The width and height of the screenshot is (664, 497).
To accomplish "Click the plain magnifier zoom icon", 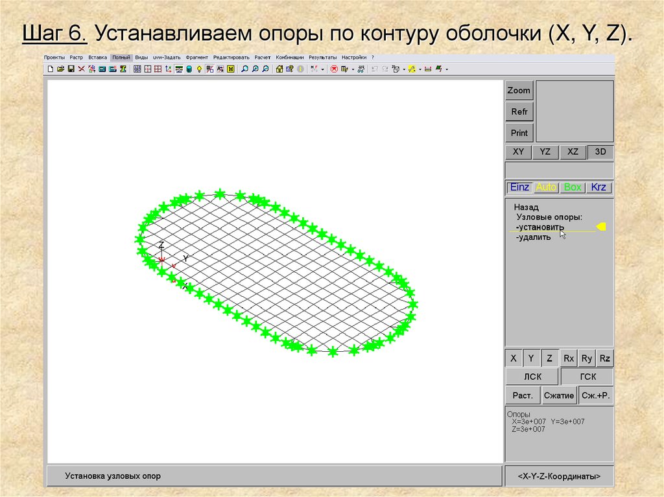I will (244, 69).
